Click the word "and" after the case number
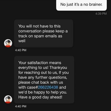 pos(62,87)
